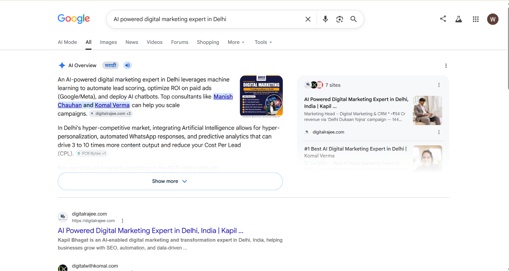Click the AI Overview sparkle icon
509x271 pixels.
(62, 65)
